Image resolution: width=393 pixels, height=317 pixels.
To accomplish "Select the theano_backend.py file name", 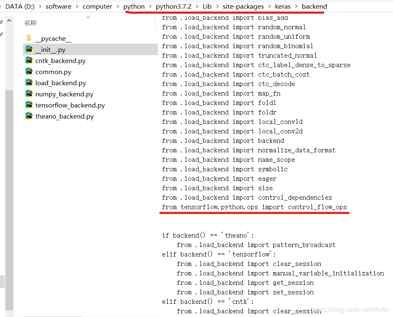I will coord(65,117).
